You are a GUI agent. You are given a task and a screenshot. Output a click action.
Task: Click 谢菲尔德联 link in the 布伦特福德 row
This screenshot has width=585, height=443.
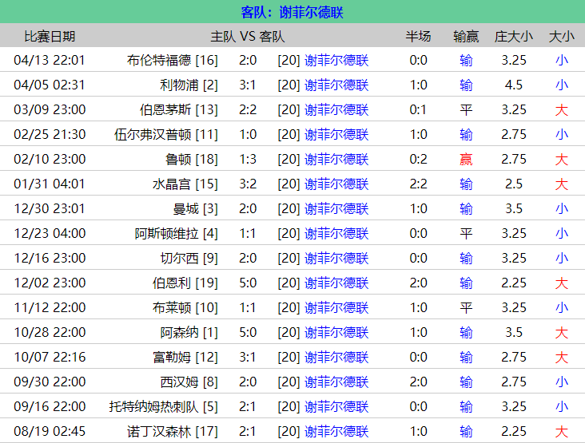pos(336,60)
